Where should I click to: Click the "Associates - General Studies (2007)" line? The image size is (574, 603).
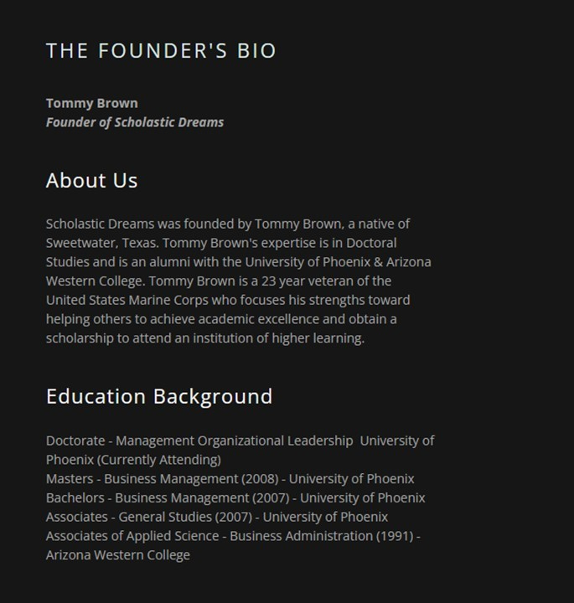point(151,517)
